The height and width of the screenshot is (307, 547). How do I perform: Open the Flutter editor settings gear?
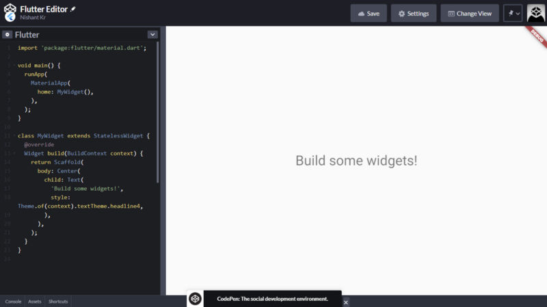pyautogui.click(x=7, y=35)
